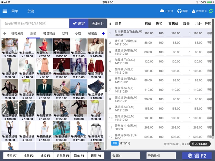Image resolution: width=215 pixels, height=161 pixels.
Task: Open the hamburger list menu icon
Action: click(x=5, y=11)
